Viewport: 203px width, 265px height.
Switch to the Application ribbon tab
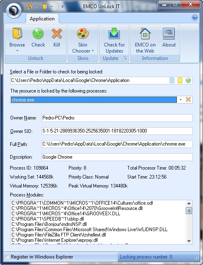tap(42, 19)
